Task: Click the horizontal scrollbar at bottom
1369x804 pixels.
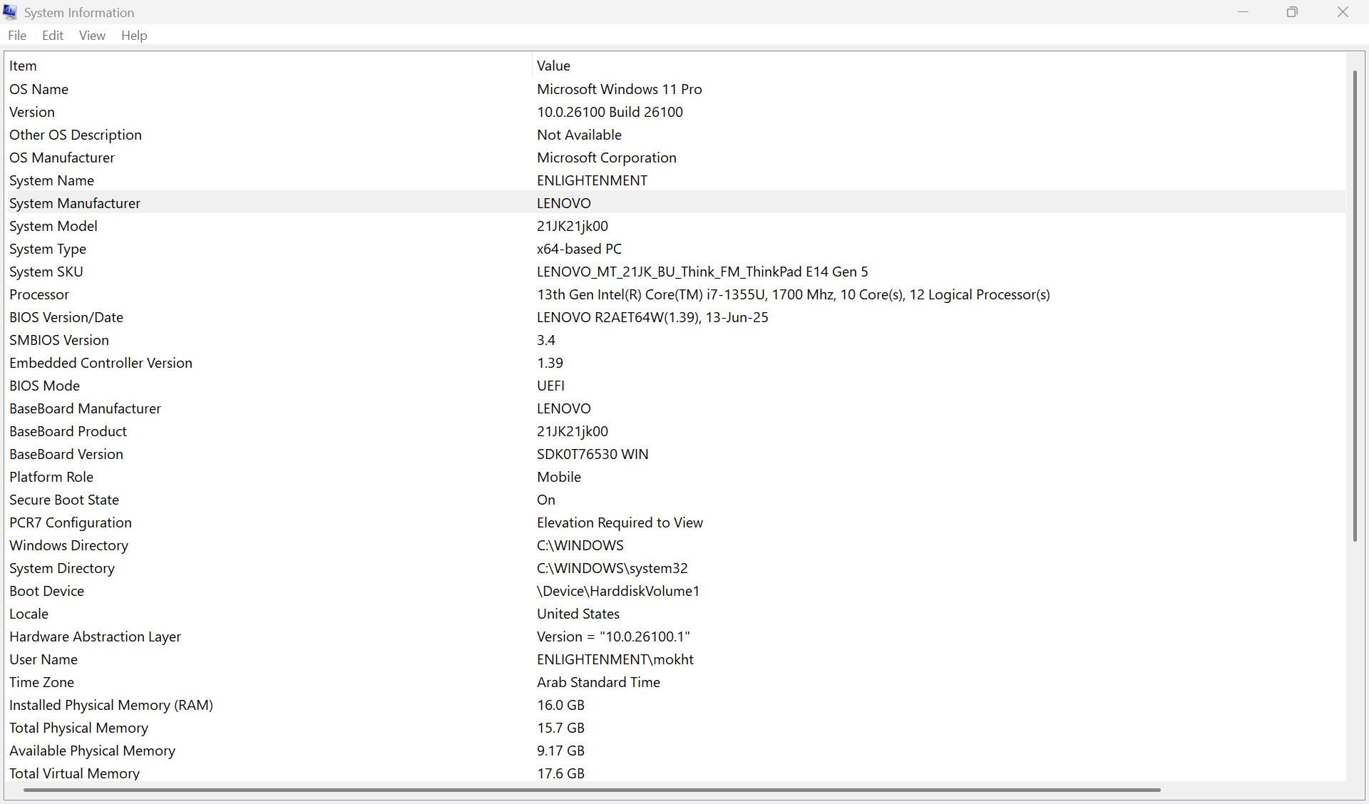Action: coord(592,790)
